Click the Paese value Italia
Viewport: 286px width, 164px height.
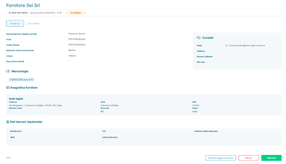click(195, 111)
